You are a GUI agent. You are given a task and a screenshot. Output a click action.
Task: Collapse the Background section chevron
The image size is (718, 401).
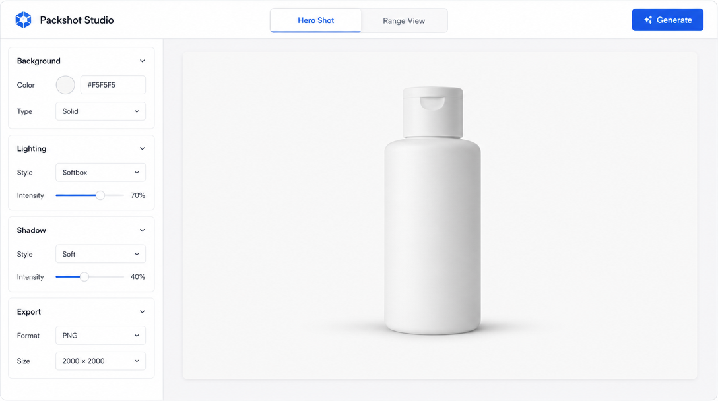click(143, 61)
